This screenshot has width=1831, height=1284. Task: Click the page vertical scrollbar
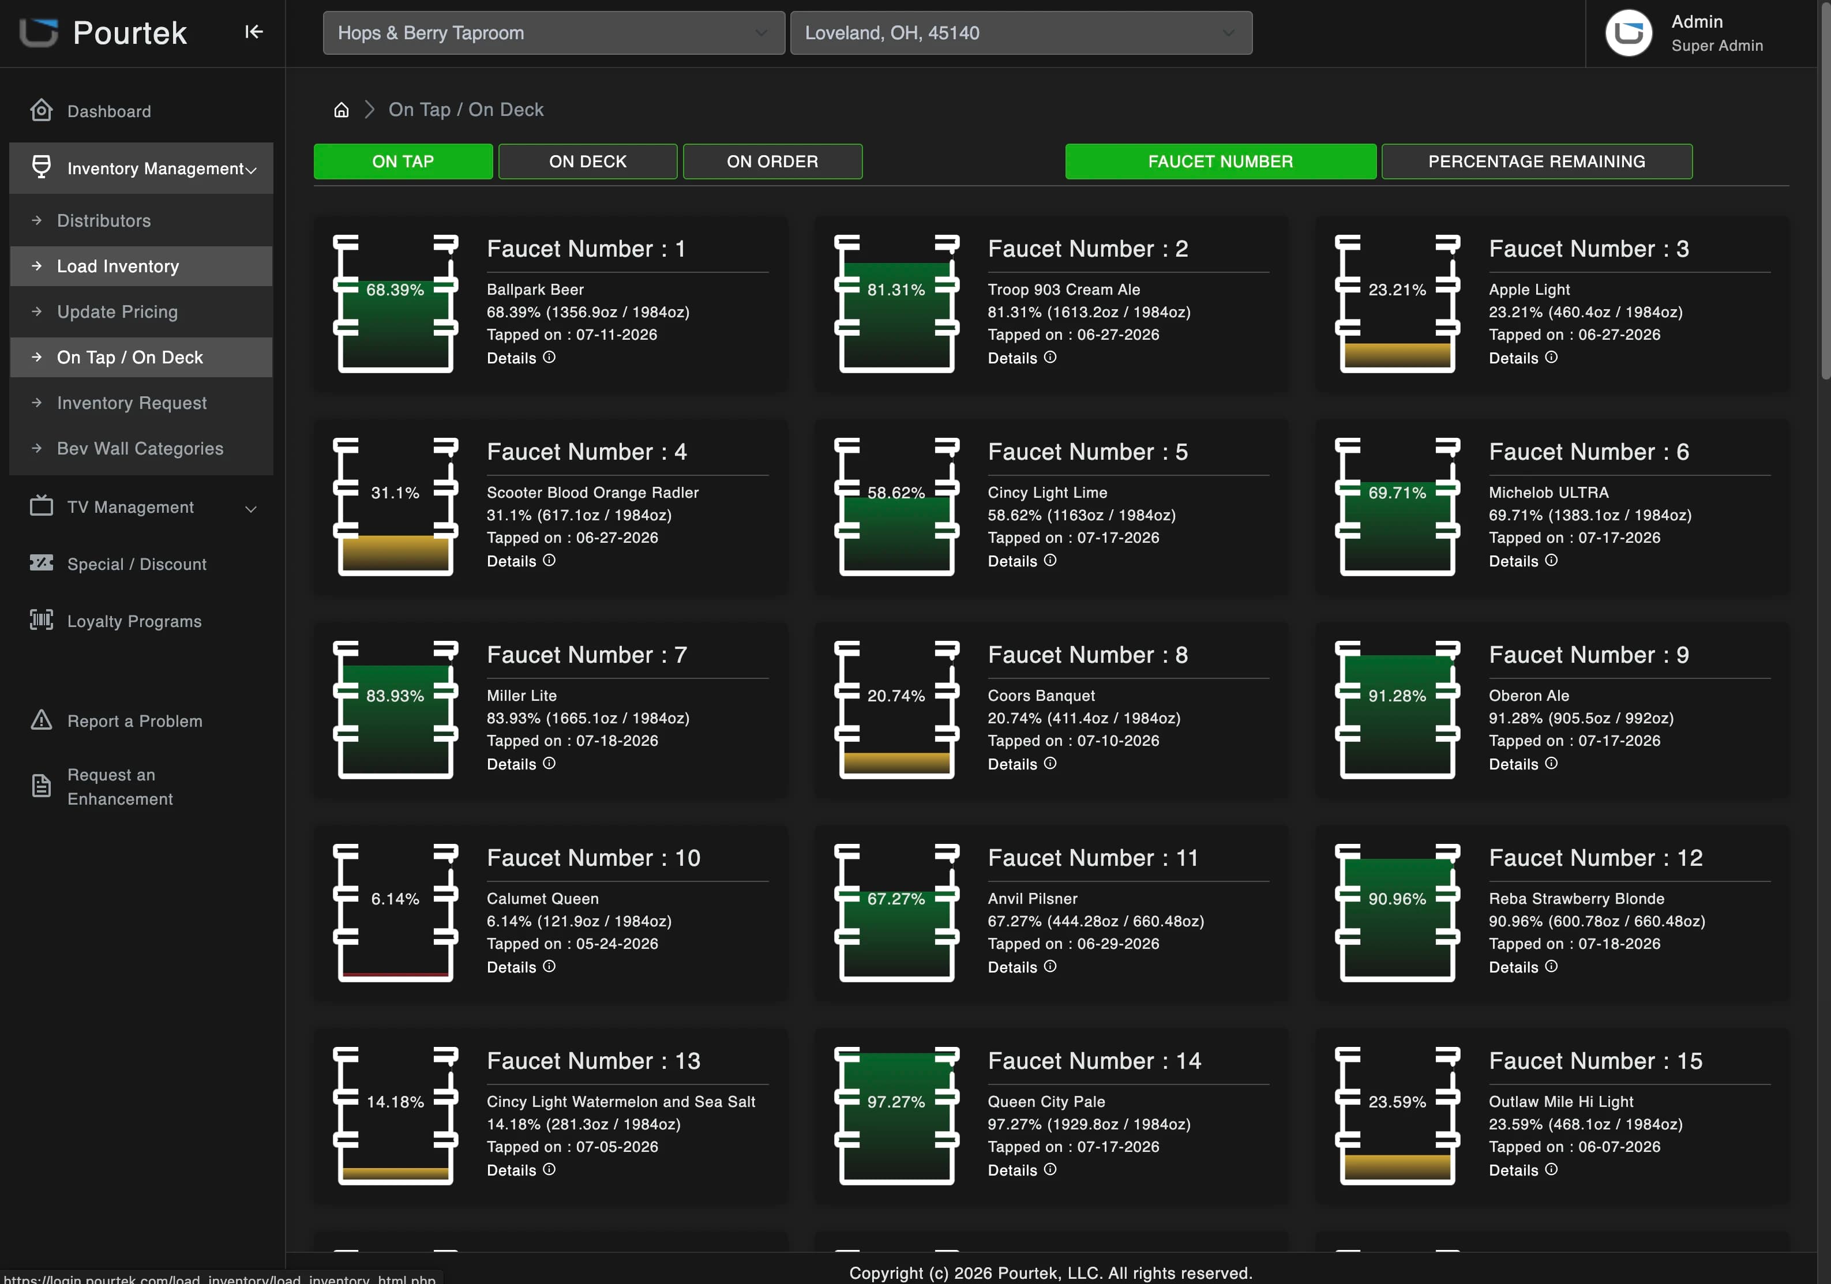pyautogui.click(x=1825, y=192)
